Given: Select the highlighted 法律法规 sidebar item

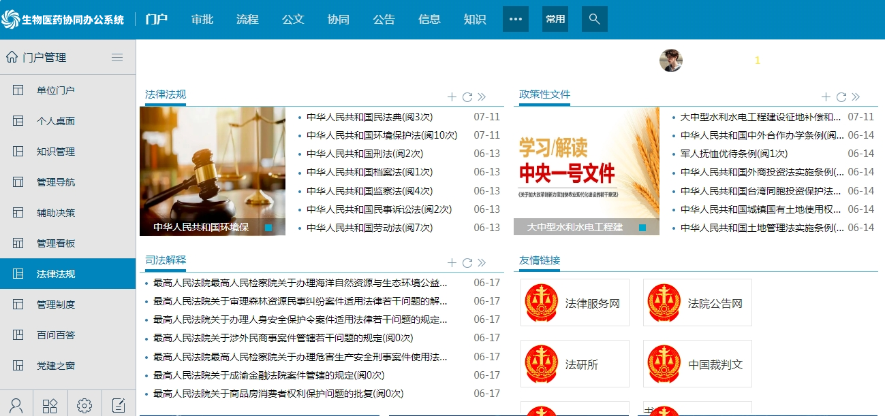Looking at the screenshot, I should pos(68,274).
